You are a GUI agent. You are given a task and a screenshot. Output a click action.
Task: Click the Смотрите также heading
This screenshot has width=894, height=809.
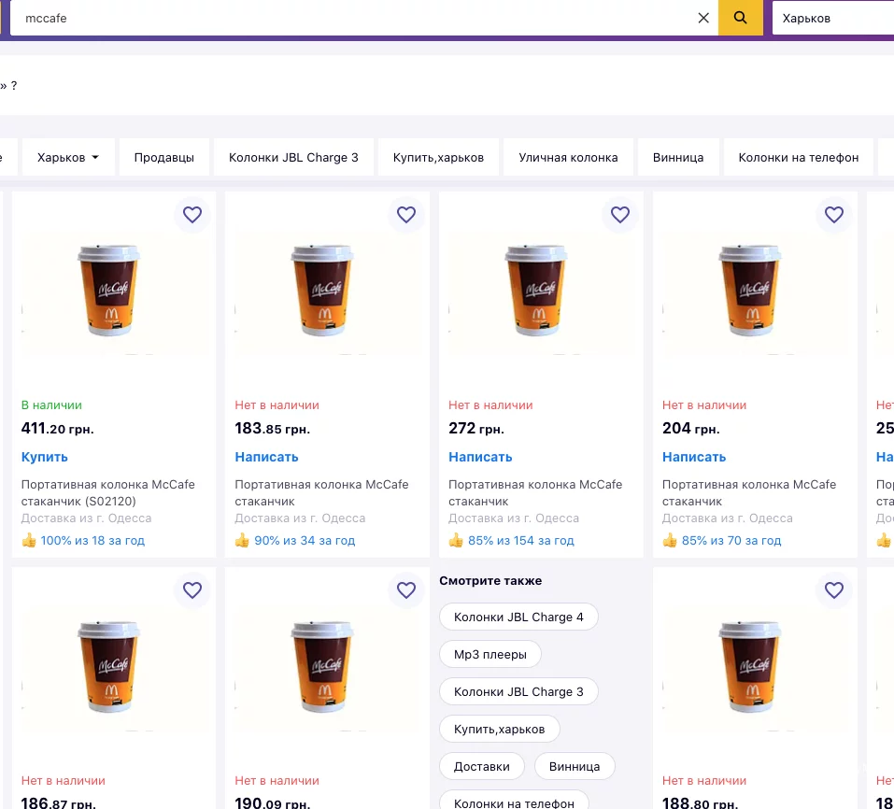click(x=490, y=581)
